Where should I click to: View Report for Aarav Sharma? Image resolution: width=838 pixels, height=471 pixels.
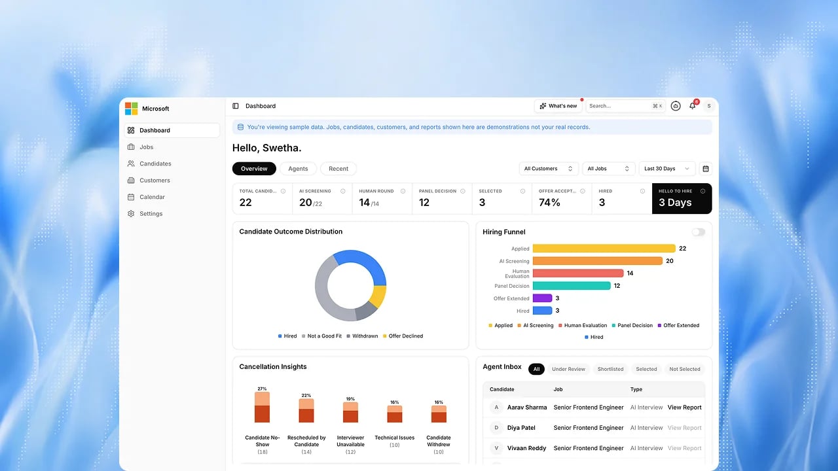point(684,408)
